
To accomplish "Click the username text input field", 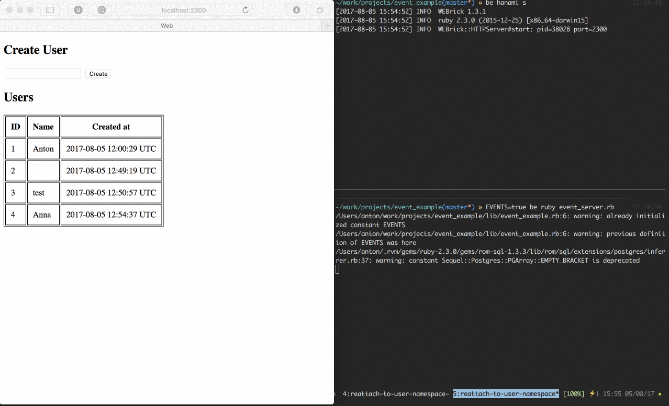I will point(42,73).
